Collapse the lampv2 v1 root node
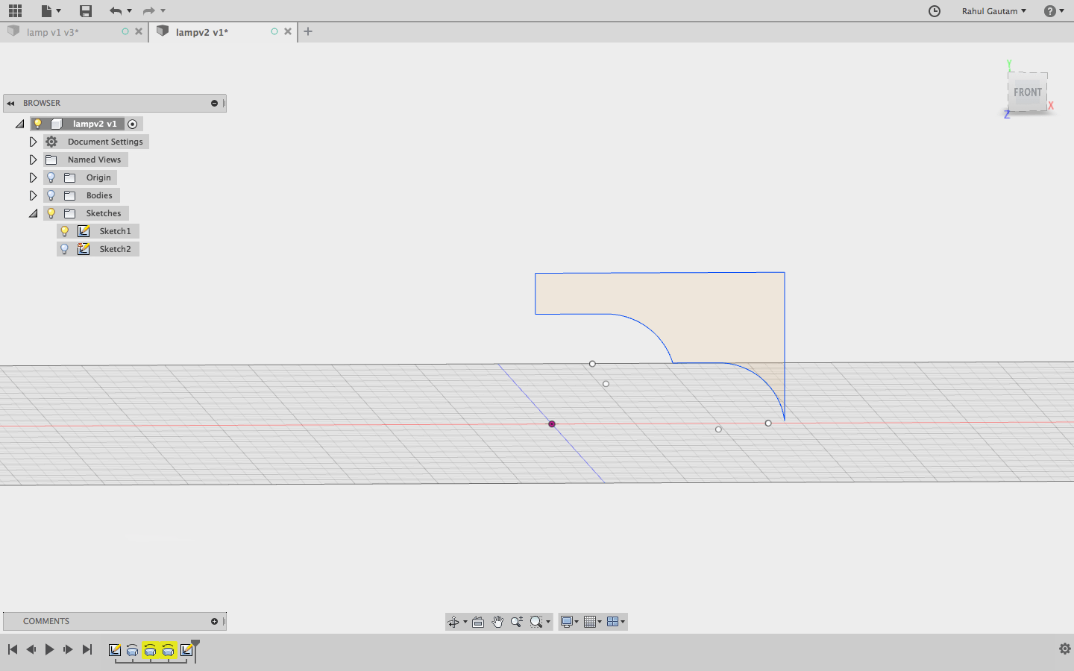Viewport: 1074px width, 671px height. [19, 124]
